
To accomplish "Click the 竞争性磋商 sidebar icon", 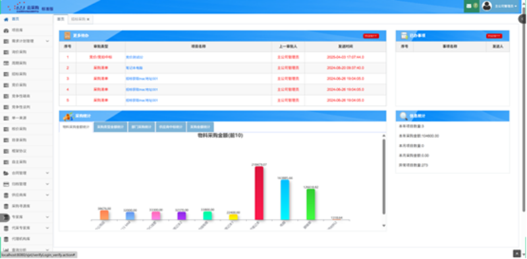I will 6,96.
